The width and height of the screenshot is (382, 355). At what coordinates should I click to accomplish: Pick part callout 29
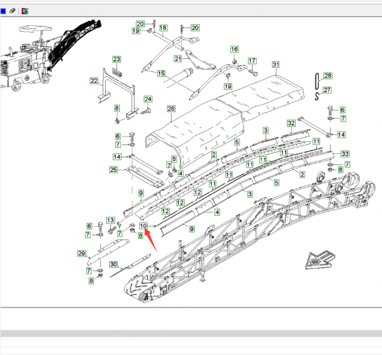click(x=81, y=254)
